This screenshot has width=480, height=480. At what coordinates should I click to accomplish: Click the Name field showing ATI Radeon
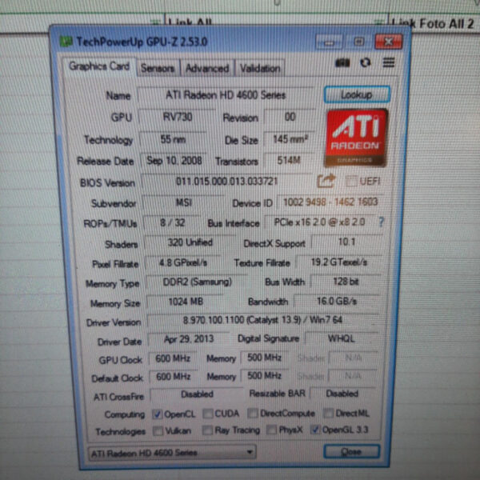[226, 95]
